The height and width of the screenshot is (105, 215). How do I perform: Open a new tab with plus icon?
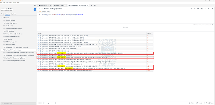point(91,5)
